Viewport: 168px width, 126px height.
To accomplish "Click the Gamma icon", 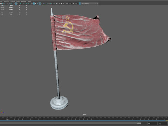I will pyautogui.click(x=73, y=3).
